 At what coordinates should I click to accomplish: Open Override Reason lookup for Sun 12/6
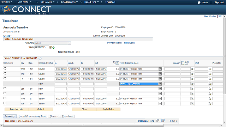[192, 94]
